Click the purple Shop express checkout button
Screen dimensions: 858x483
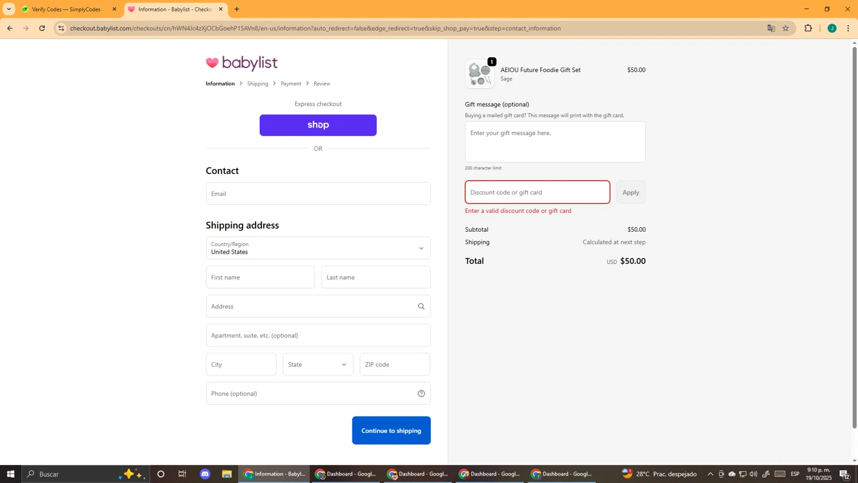[317, 125]
